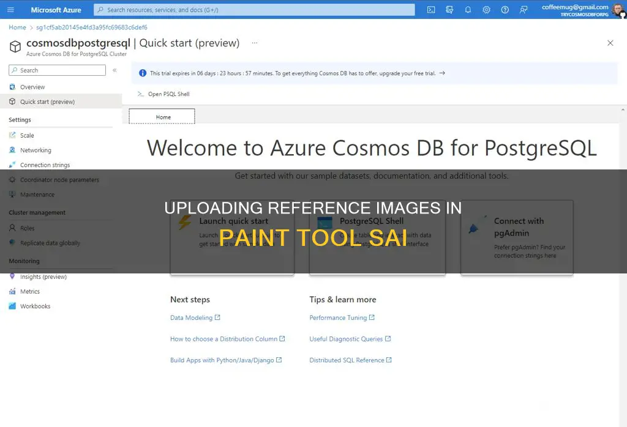This screenshot has height=427, width=627.
Task: Open the Launch quick start card
Action: coord(232,237)
